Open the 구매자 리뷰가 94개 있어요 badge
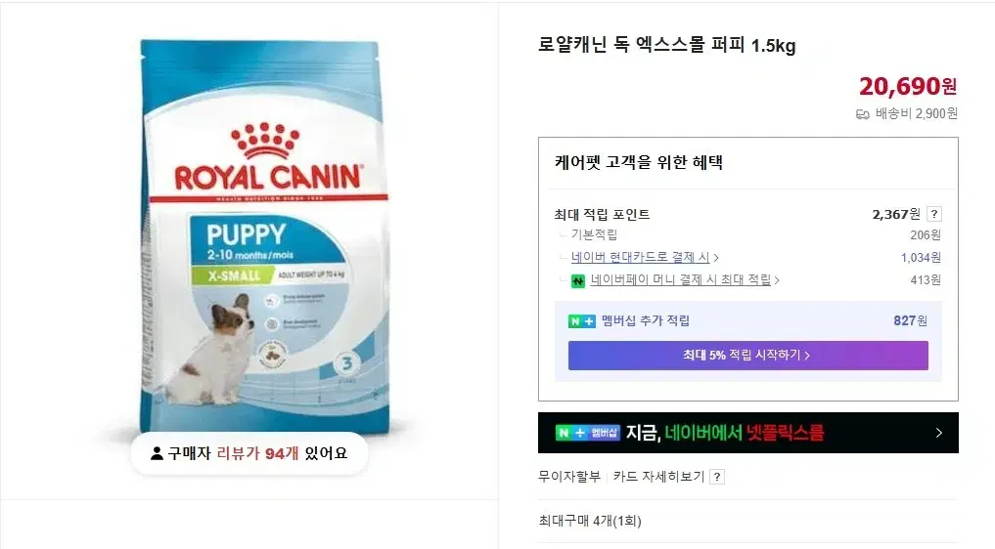This screenshot has height=549, width=995. pos(249,453)
